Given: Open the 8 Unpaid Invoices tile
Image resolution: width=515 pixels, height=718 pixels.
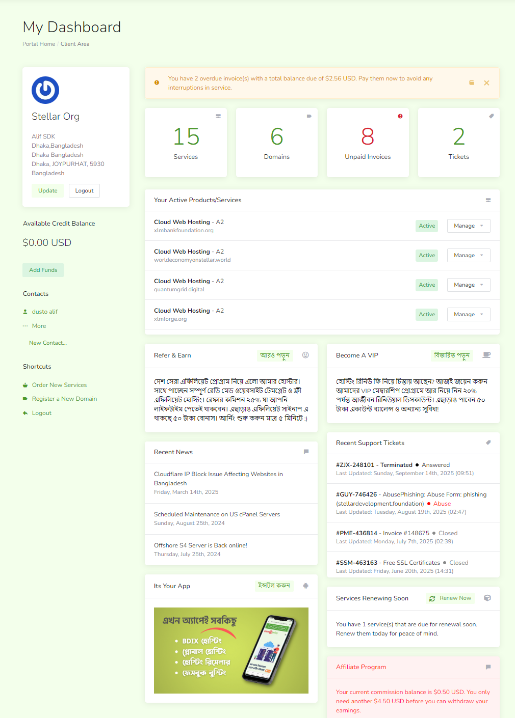Looking at the screenshot, I should tap(368, 143).
